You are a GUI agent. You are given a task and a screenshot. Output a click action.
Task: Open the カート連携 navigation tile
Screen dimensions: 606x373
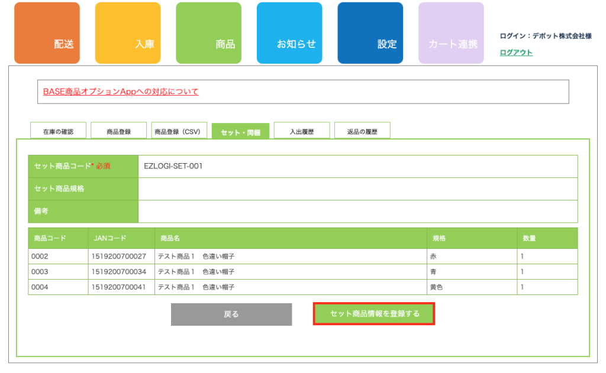pyautogui.click(x=451, y=33)
